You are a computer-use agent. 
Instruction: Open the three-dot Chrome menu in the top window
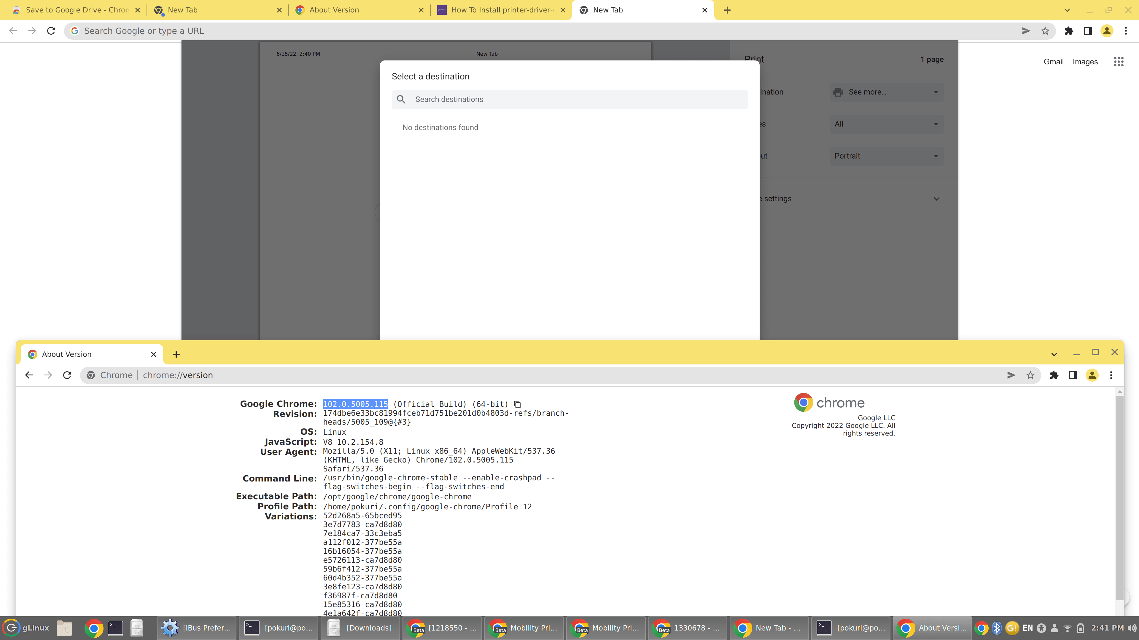[1126, 31]
